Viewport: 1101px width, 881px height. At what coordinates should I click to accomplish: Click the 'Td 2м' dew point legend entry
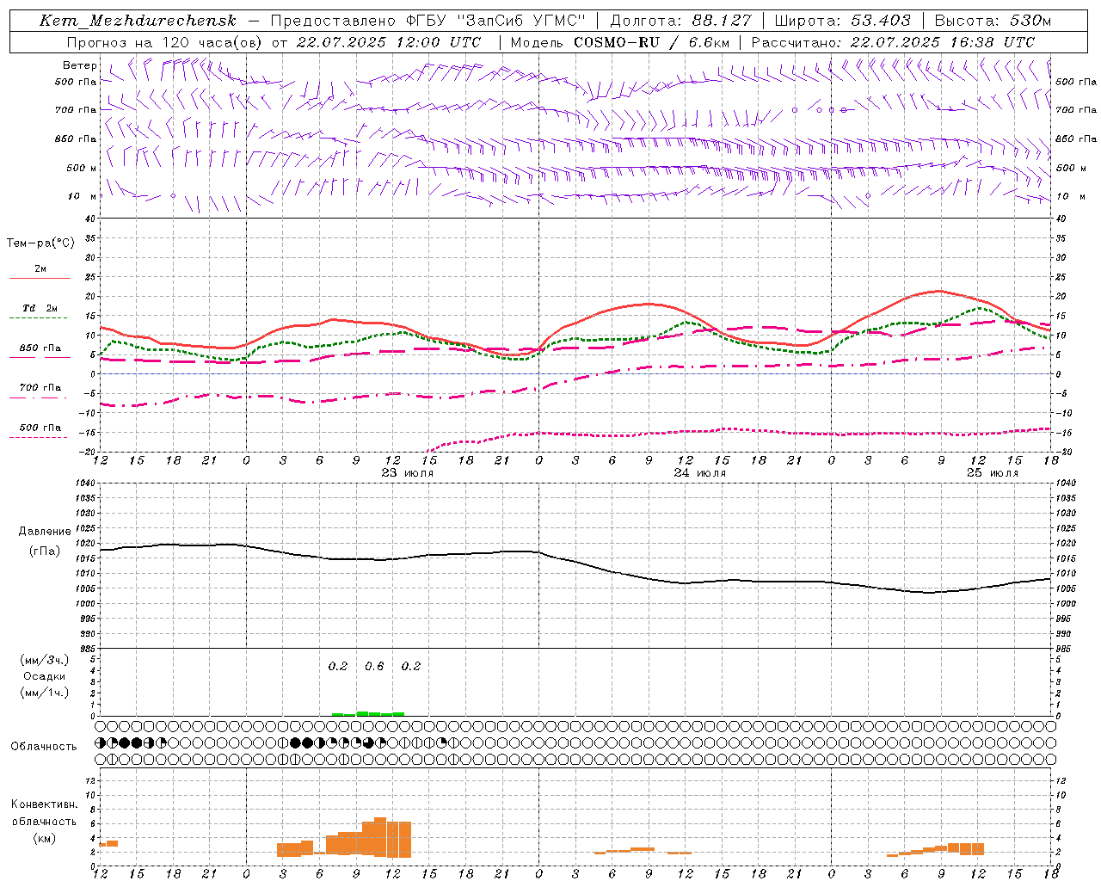point(40,308)
